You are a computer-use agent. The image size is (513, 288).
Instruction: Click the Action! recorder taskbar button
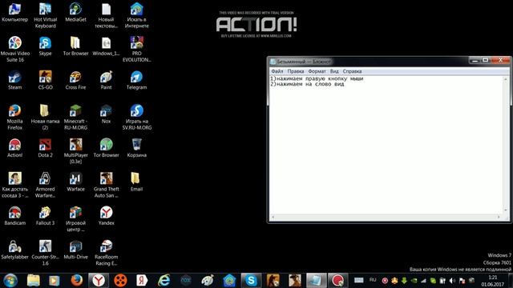337,281
